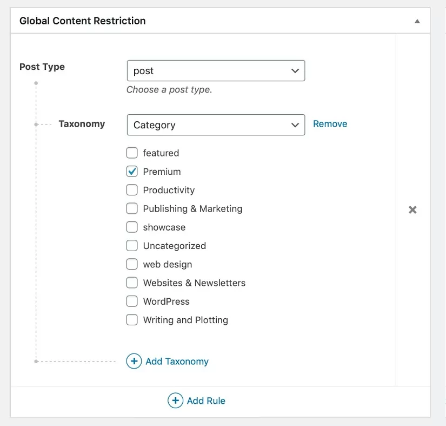Click the Post Type label
Image resolution: width=446 pixels, height=426 pixels.
point(42,67)
